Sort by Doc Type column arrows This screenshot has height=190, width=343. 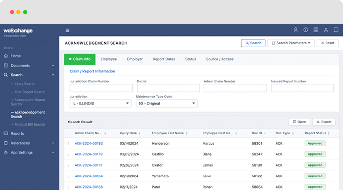click(x=293, y=133)
